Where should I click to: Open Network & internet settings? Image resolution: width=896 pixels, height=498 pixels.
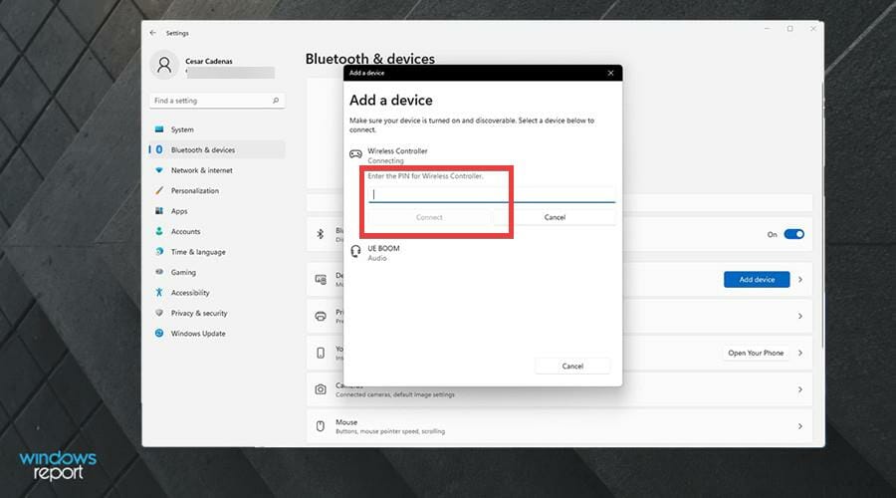click(201, 170)
